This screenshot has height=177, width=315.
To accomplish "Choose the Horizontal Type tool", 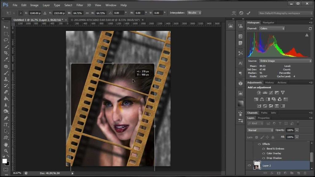I will [6, 124].
